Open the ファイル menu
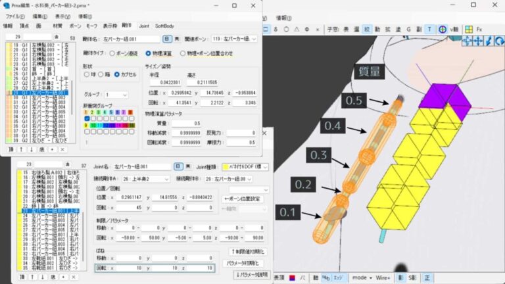Screen dimensions: 505x284 14,15
